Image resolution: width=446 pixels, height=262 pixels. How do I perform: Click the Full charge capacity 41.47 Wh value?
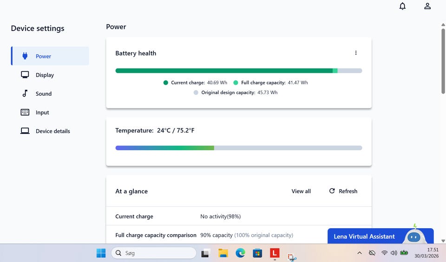[298, 83]
